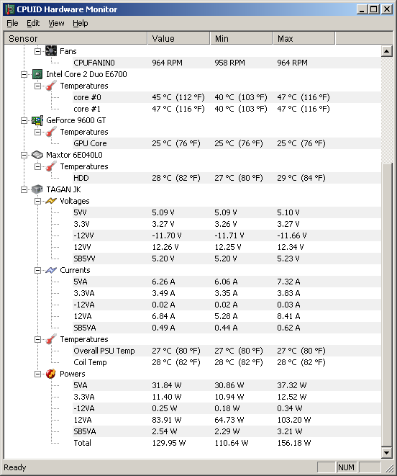Select the 12VV voltage row
This screenshot has height=476, width=397.
pyautogui.click(x=227, y=247)
